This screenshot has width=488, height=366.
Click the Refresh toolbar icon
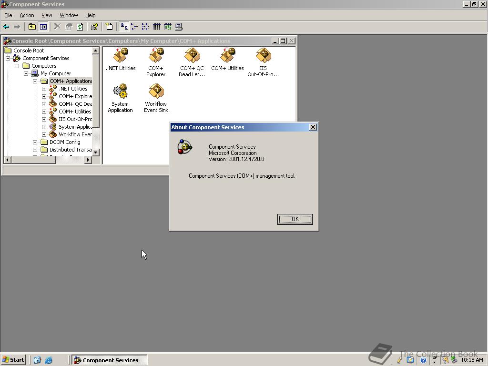coord(80,27)
